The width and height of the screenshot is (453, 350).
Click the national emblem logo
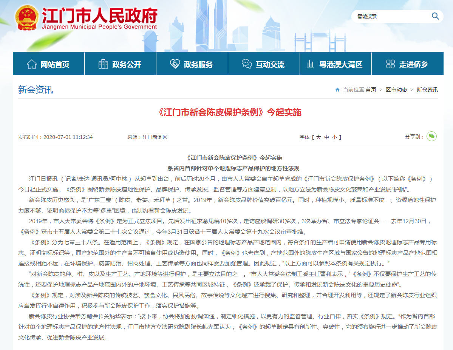pyautogui.click(x=27, y=18)
